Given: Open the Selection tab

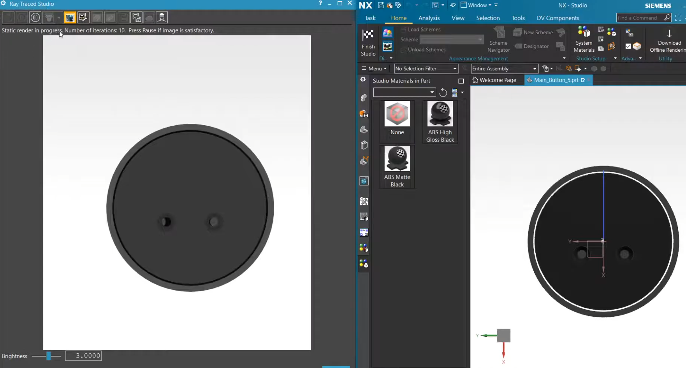Looking at the screenshot, I should [488, 18].
